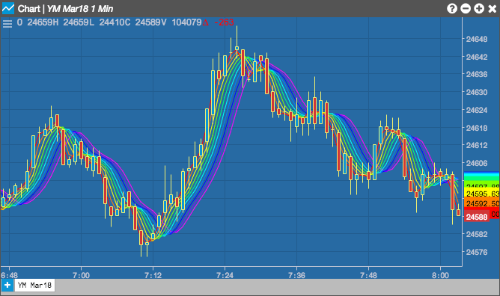
Task: Click the plus circle icon in title bar
Action: tap(479, 8)
